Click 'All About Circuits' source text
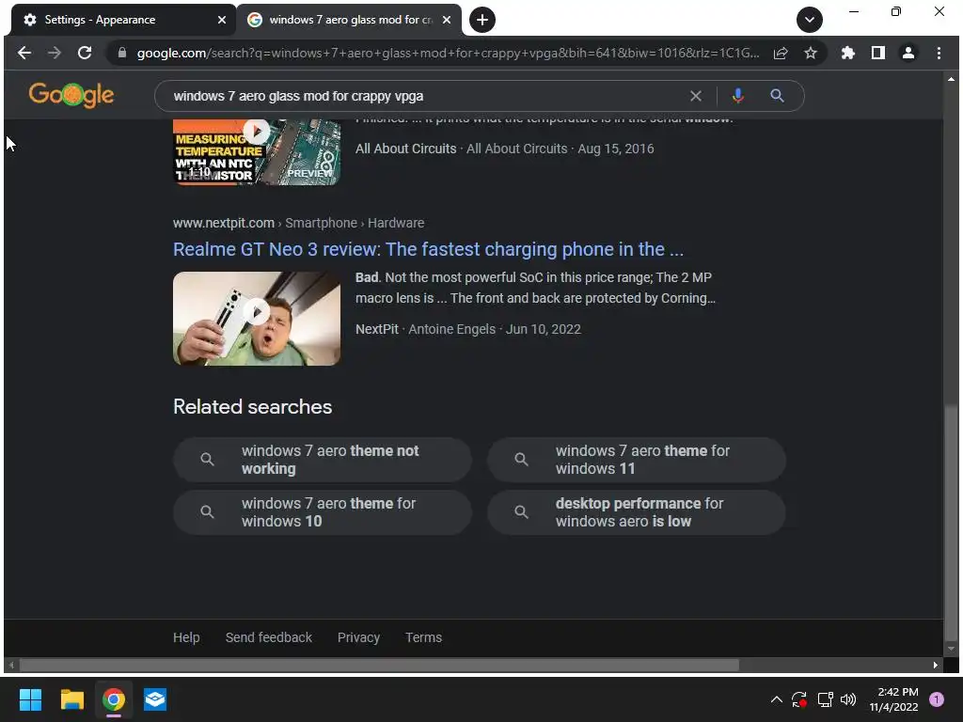The height and width of the screenshot is (722, 963). point(406,149)
